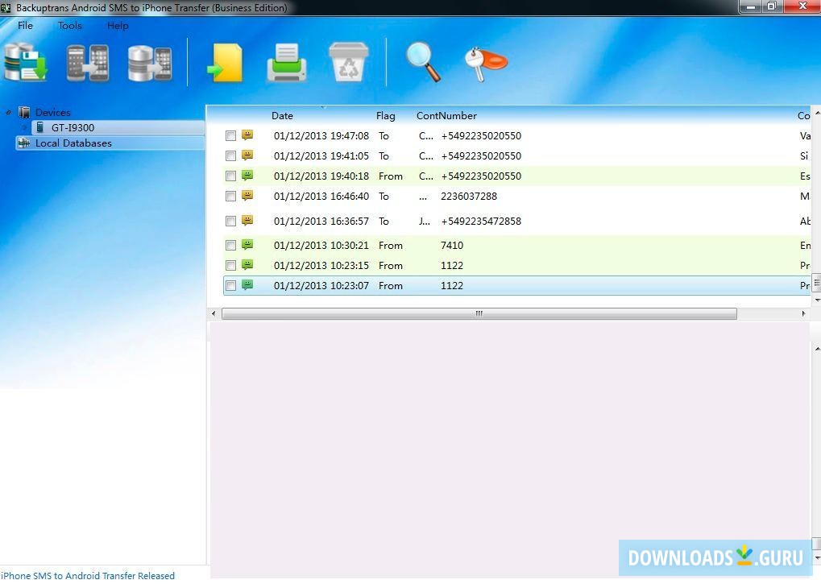Click the orange key registration icon
This screenshot has width=821, height=584.
coord(485,63)
